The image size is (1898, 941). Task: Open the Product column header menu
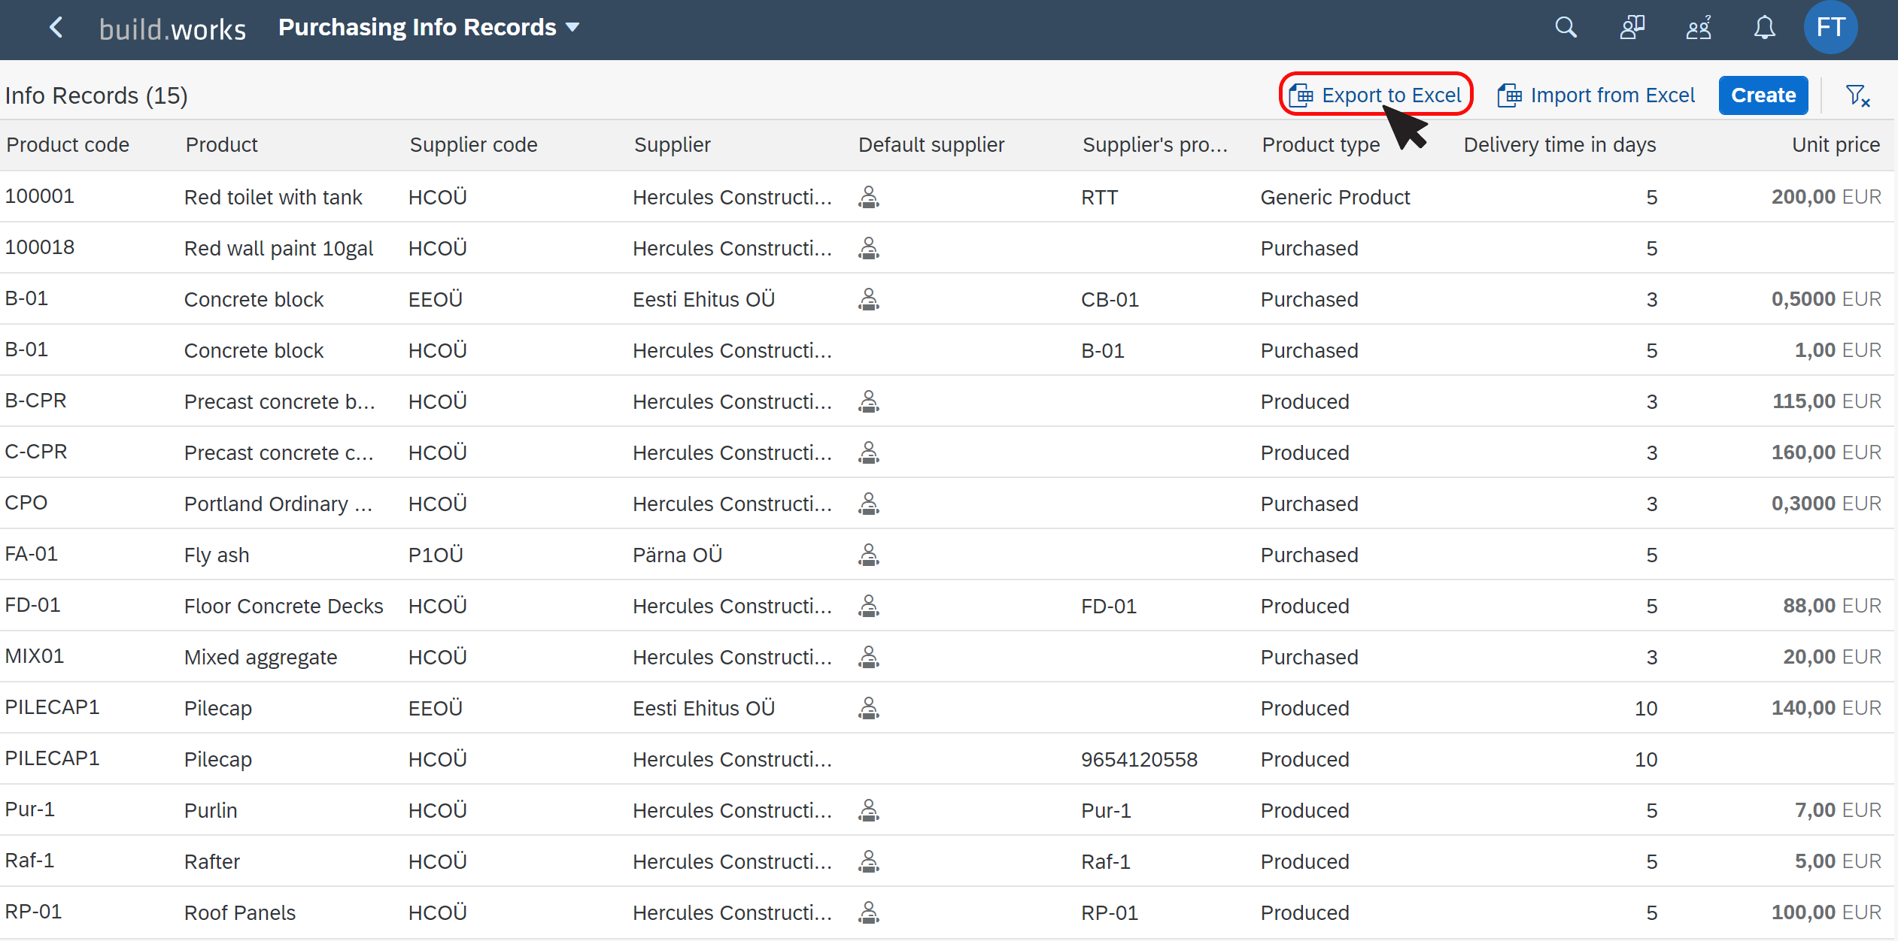tap(221, 144)
